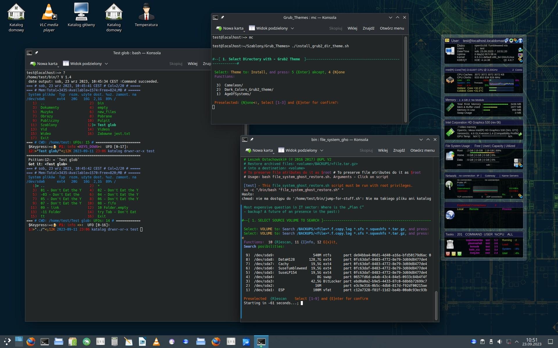Open Otwórz menu in Grub_Themes Konsola
The width and height of the screenshot is (558, 348).
point(392,28)
